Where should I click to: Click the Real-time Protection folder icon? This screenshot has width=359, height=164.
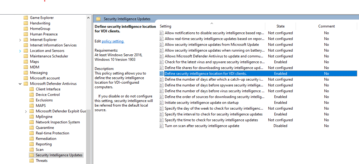point(32,133)
